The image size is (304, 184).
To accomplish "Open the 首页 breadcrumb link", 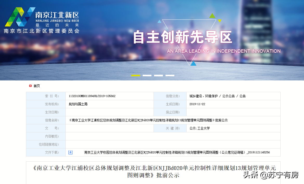I will point(37,86).
